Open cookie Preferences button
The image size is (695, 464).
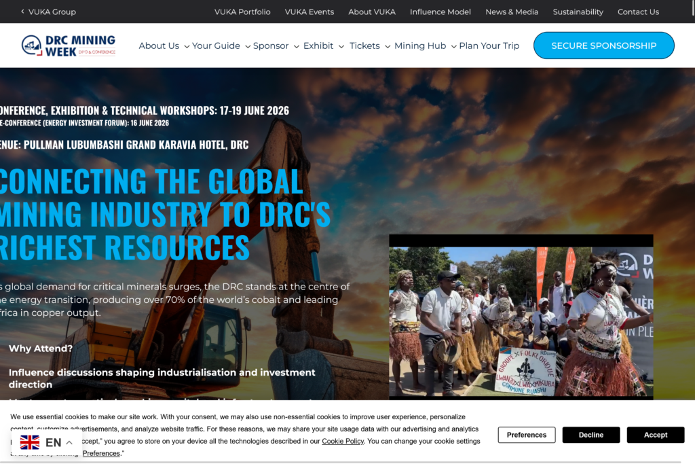(526, 435)
